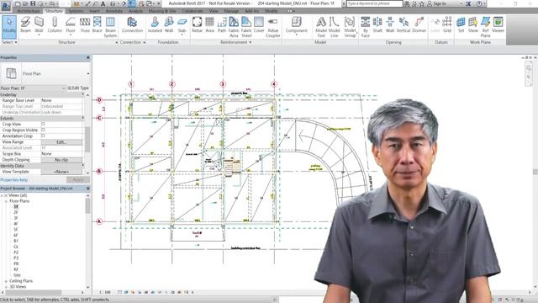Select the 2F floor plan in browser
Image resolution: width=538 pixels, height=303 pixels.
click(16, 212)
